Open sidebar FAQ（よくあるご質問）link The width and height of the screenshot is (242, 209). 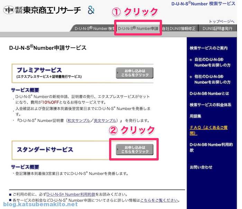[209, 130]
